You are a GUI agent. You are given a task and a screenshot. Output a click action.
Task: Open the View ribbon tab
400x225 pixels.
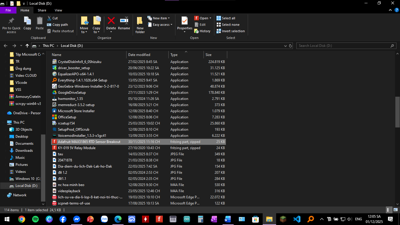coord(58,10)
